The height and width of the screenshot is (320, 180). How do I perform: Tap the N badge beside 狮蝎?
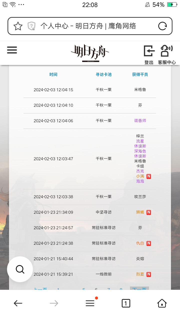149,212
